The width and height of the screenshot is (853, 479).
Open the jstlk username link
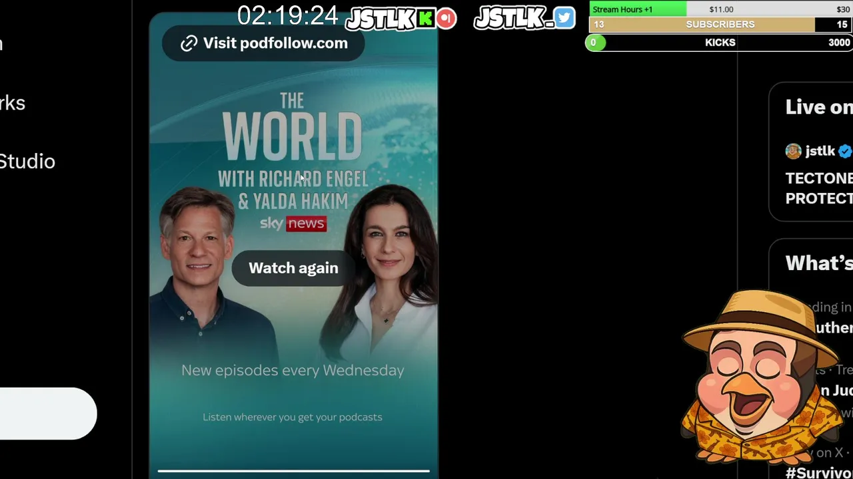tap(820, 151)
